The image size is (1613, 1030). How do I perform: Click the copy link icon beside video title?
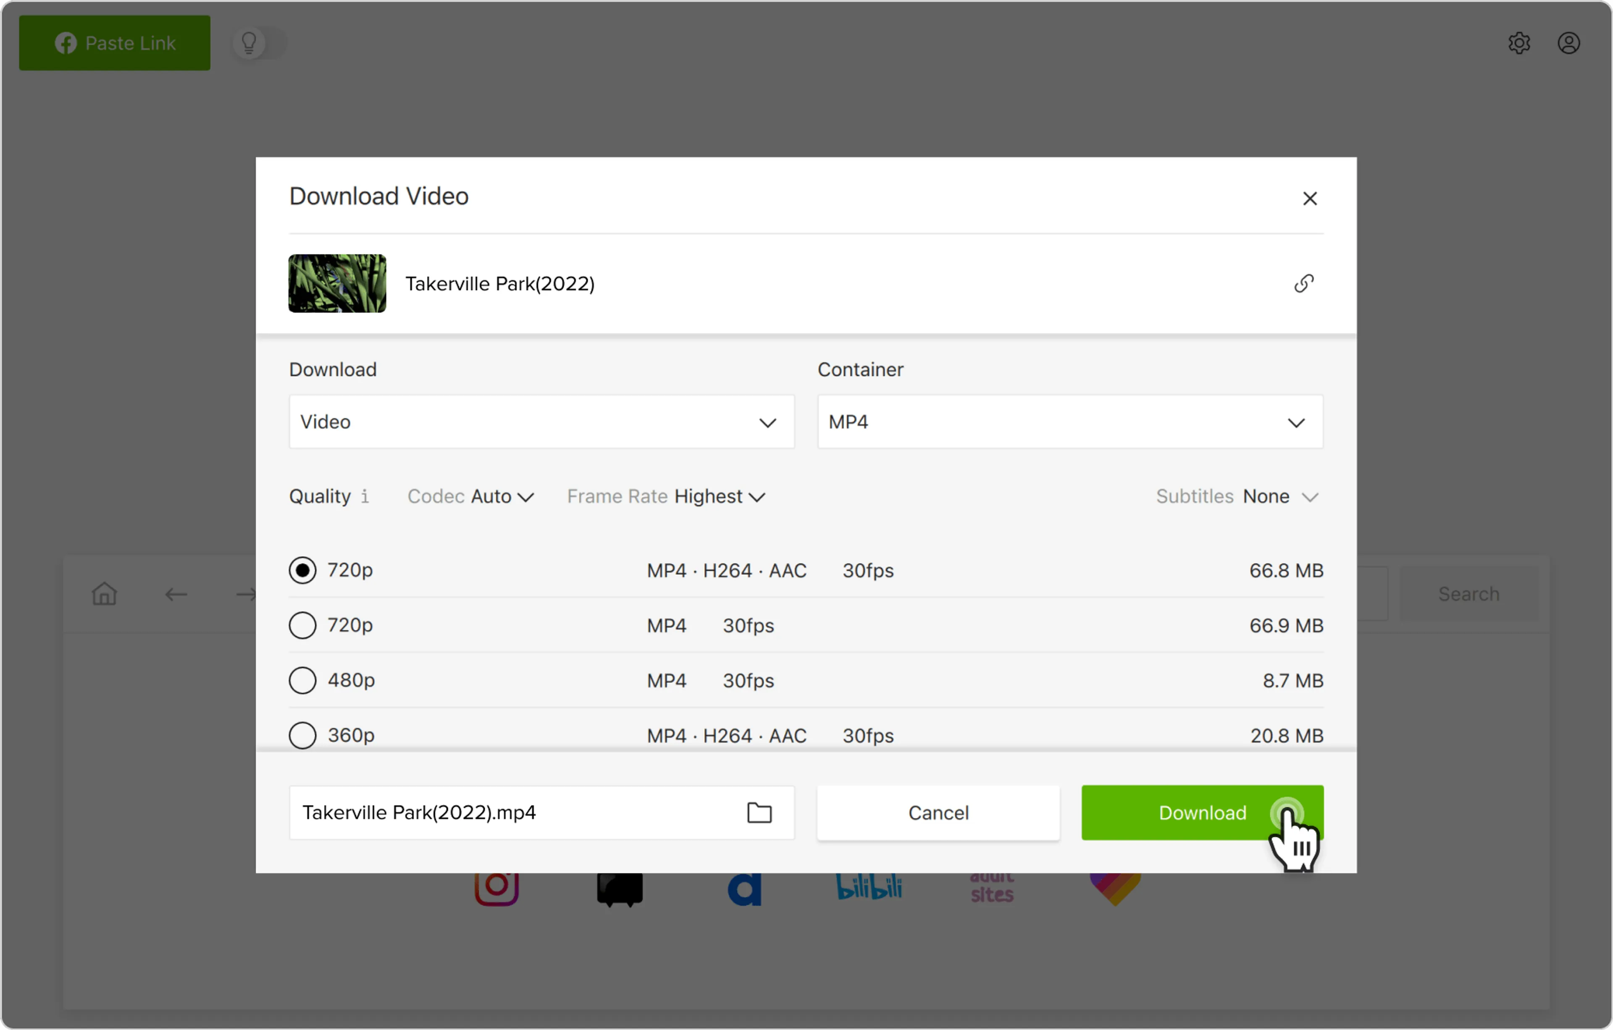click(x=1303, y=284)
